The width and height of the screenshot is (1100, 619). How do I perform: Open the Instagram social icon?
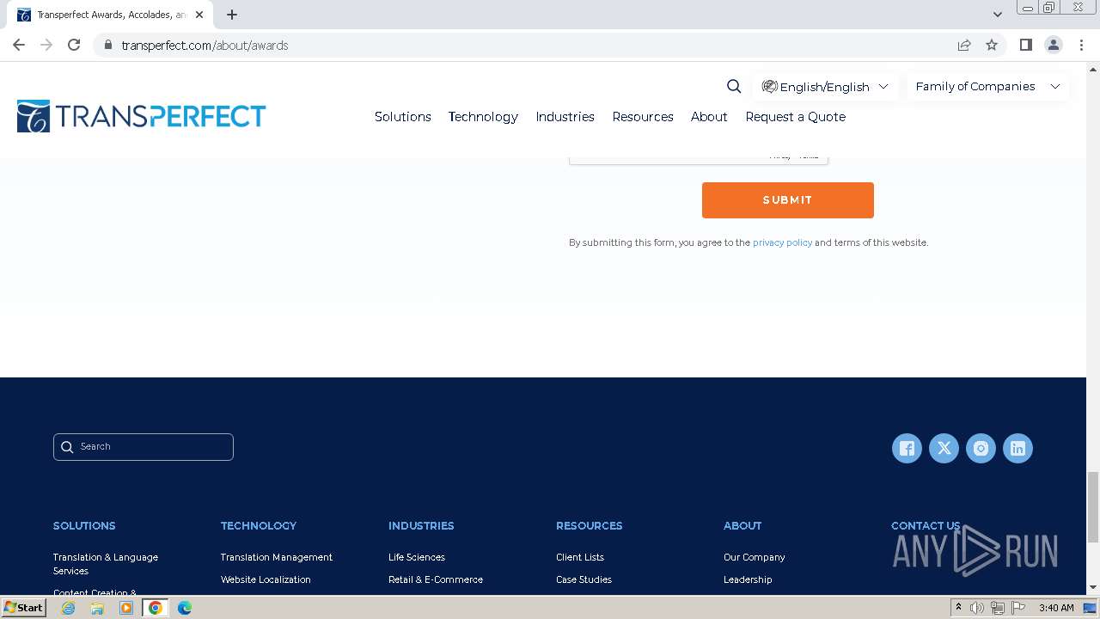coord(981,448)
